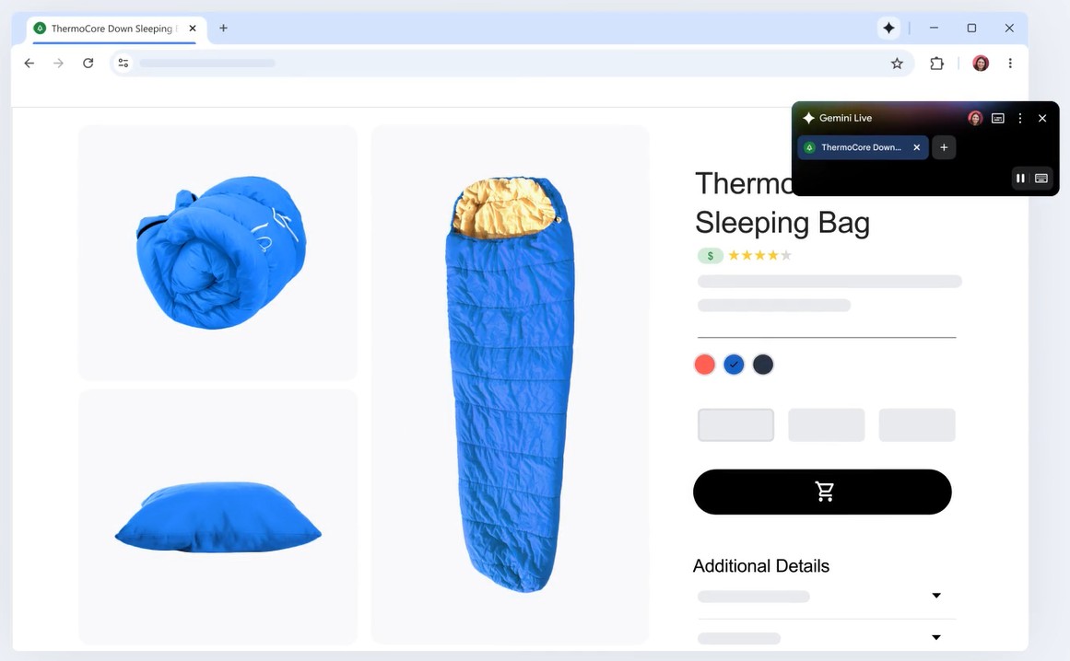The height and width of the screenshot is (661, 1070).
Task: Reload the page
Action: pos(88,64)
